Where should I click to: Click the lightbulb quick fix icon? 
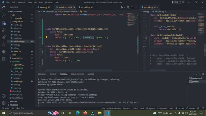pyautogui.click(x=47, y=37)
